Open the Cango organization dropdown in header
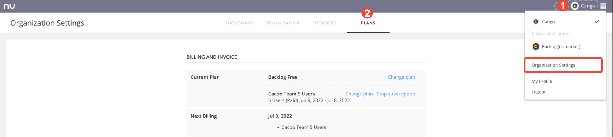Screen dimensions: 613x137 coord(583,6)
